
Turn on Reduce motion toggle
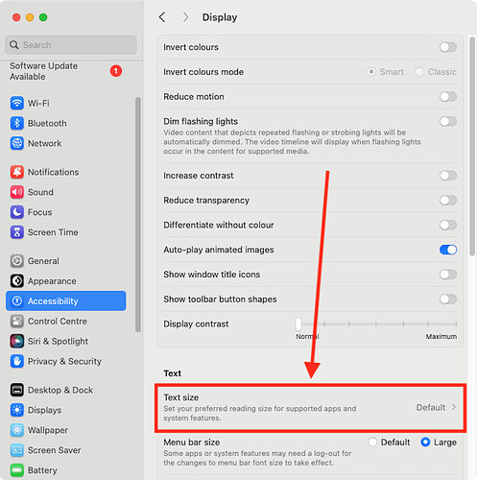(x=448, y=97)
